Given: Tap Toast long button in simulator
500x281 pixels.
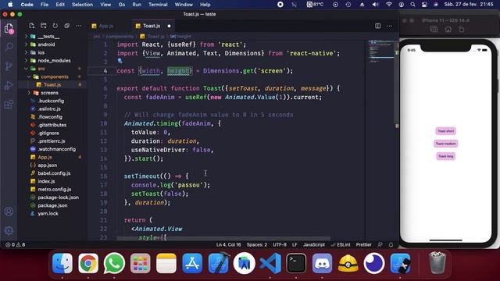Looking at the screenshot, I should pos(446,156).
